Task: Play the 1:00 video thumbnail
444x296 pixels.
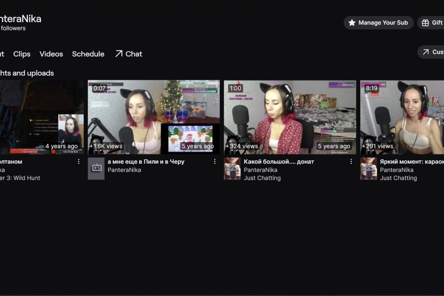Action: [x=290, y=117]
